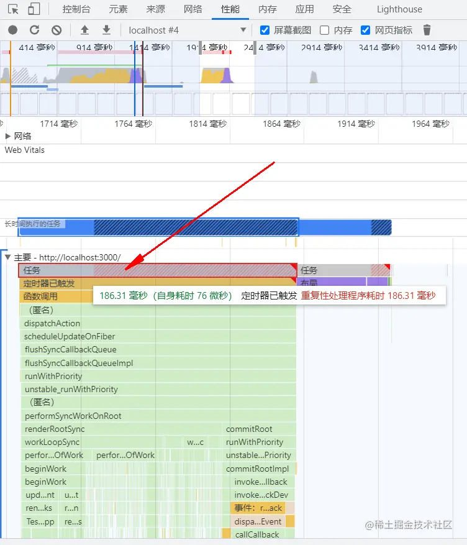Image resolution: width=467 pixels, height=545 pixels.
Task: Click the flushSyncCallbackQueue flame entry
Action: point(158,350)
